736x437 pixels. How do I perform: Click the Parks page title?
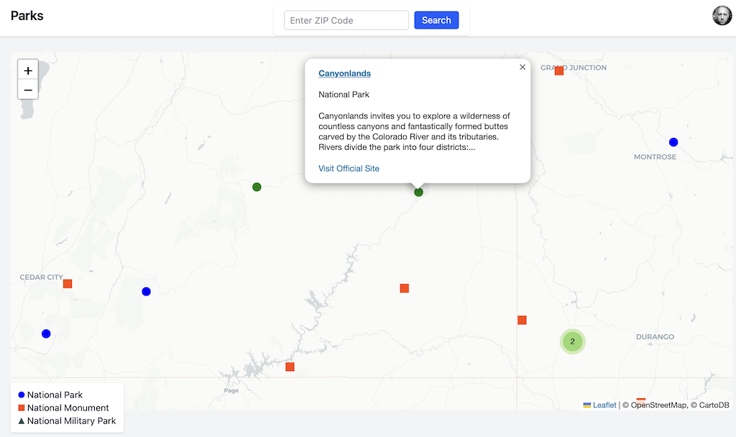pos(27,16)
